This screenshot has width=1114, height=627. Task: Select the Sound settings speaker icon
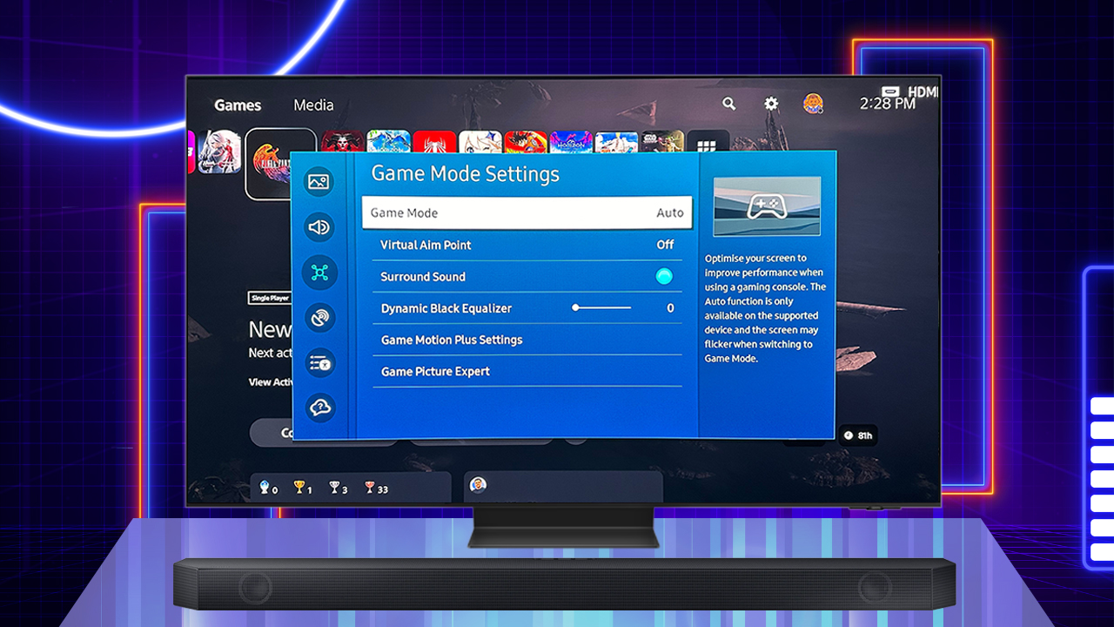(319, 227)
